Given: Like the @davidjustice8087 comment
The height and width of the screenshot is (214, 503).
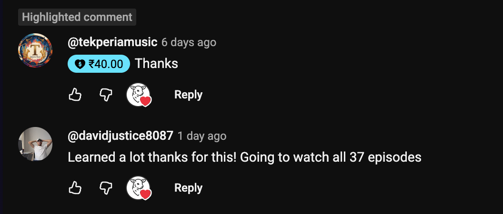Looking at the screenshot, I should coord(75,188).
